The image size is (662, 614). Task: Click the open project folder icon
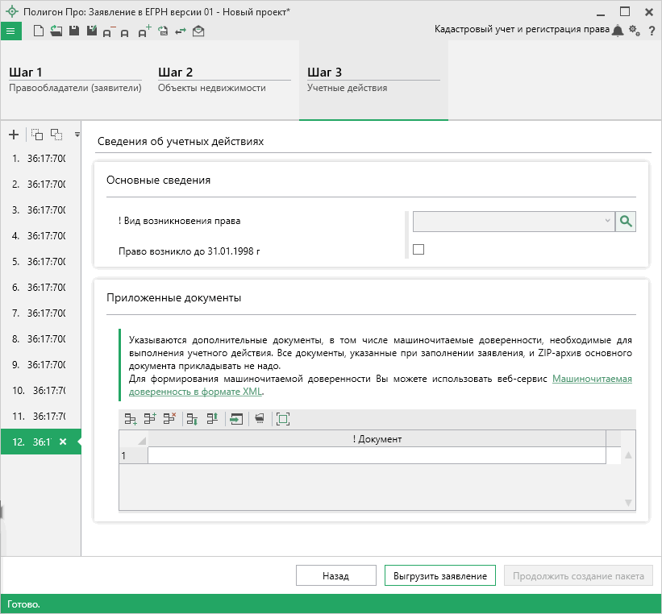[x=56, y=31]
